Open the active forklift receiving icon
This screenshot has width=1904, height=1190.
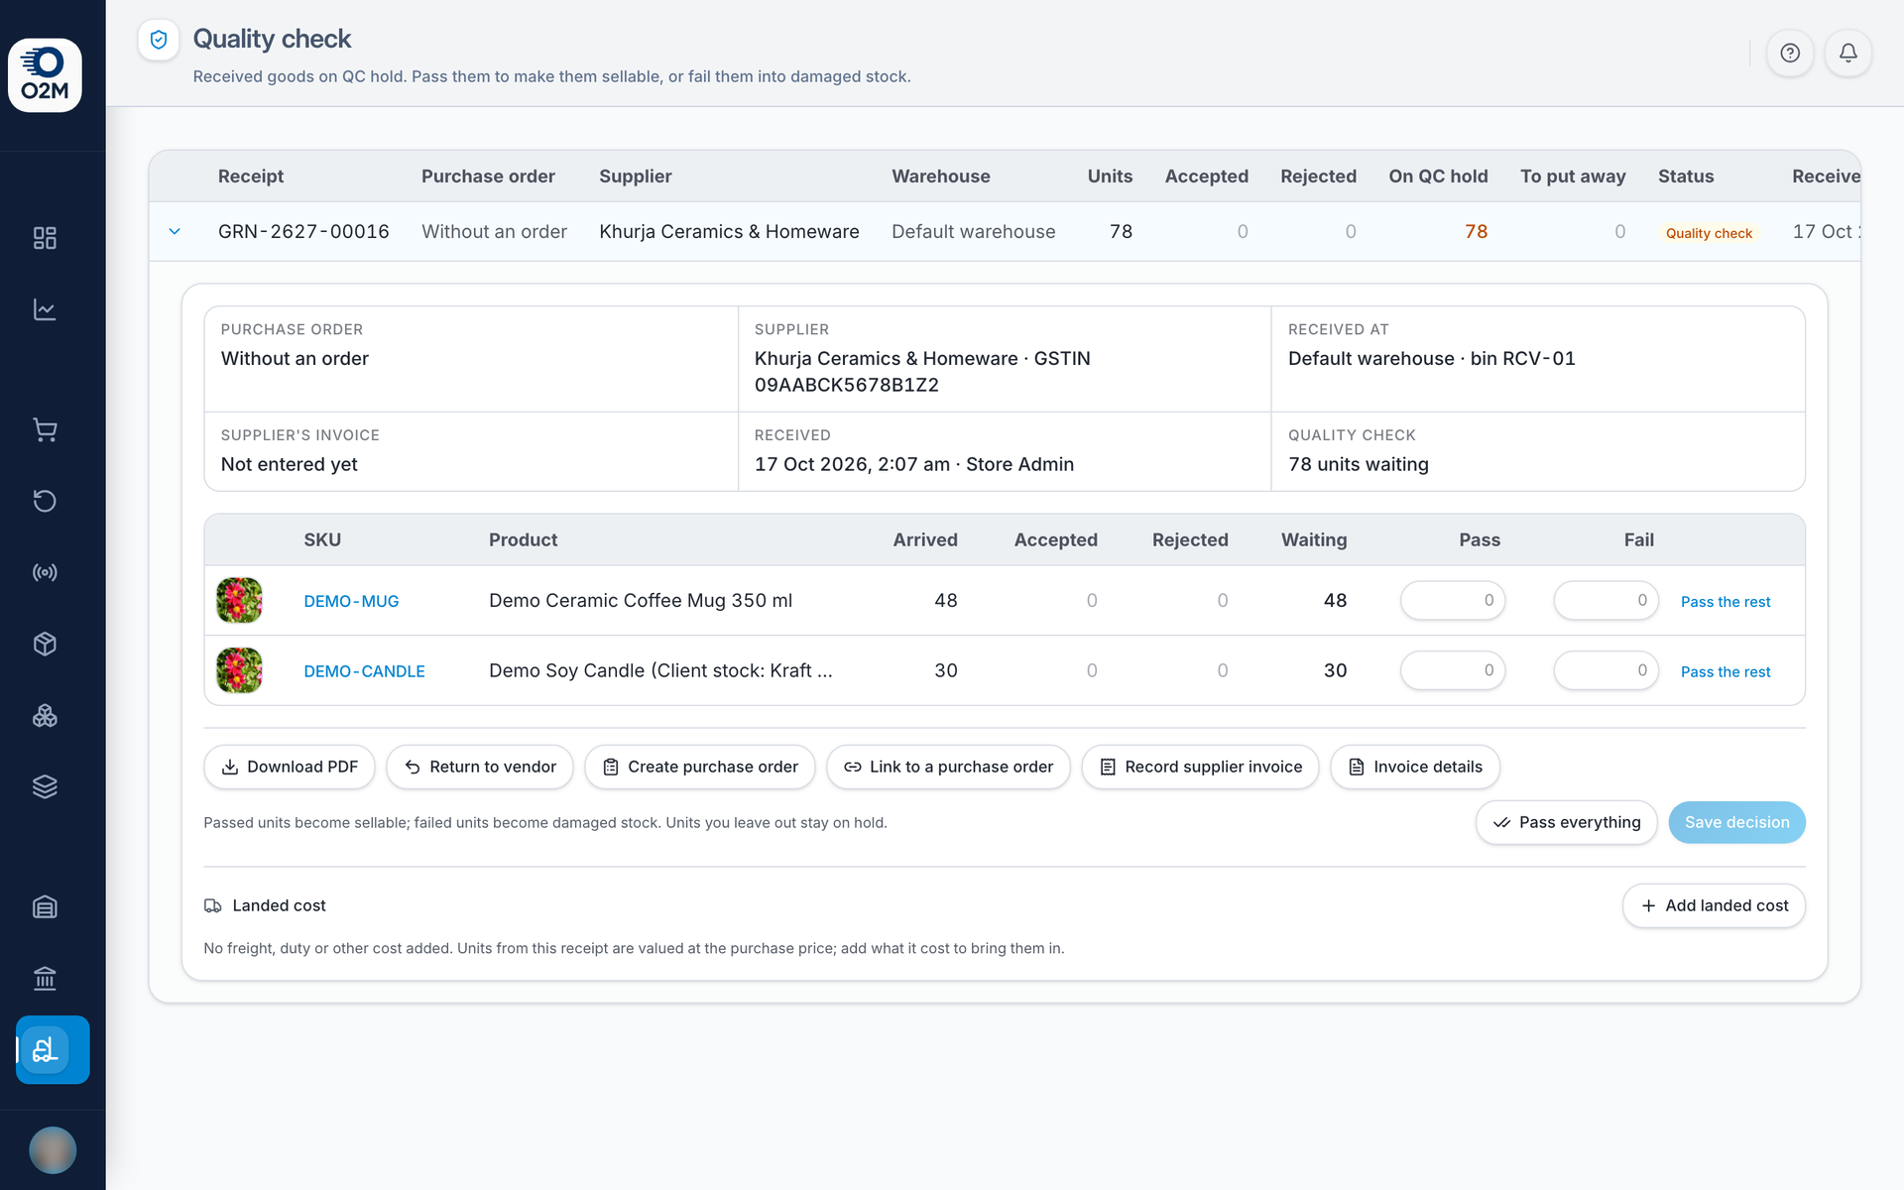click(53, 1049)
